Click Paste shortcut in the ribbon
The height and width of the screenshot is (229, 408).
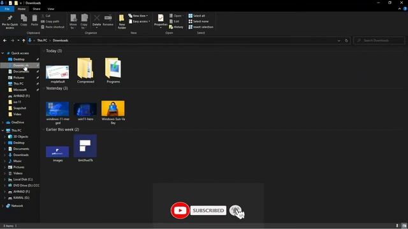point(53,27)
